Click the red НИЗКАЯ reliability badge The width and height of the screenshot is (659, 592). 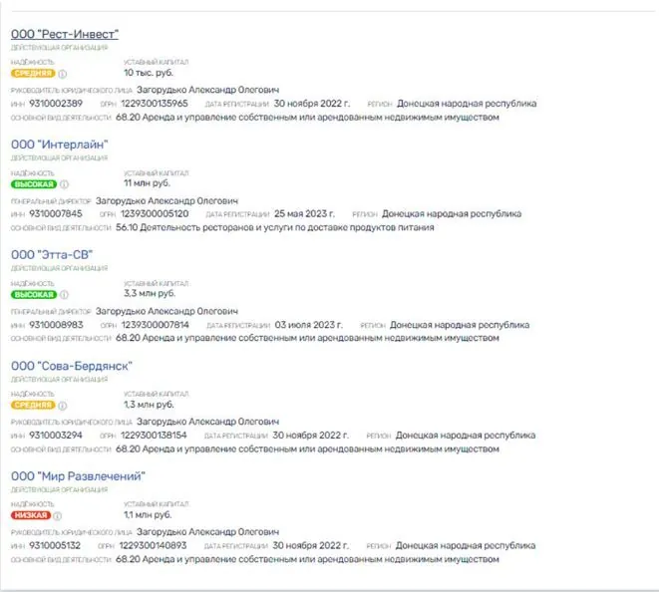[x=31, y=515]
